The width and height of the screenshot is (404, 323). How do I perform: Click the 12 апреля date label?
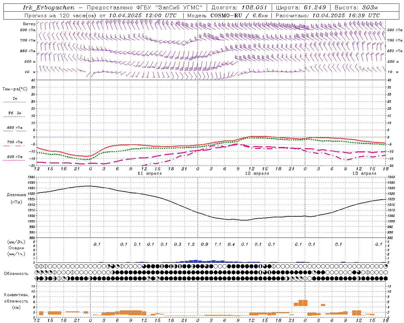(x=257, y=173)
